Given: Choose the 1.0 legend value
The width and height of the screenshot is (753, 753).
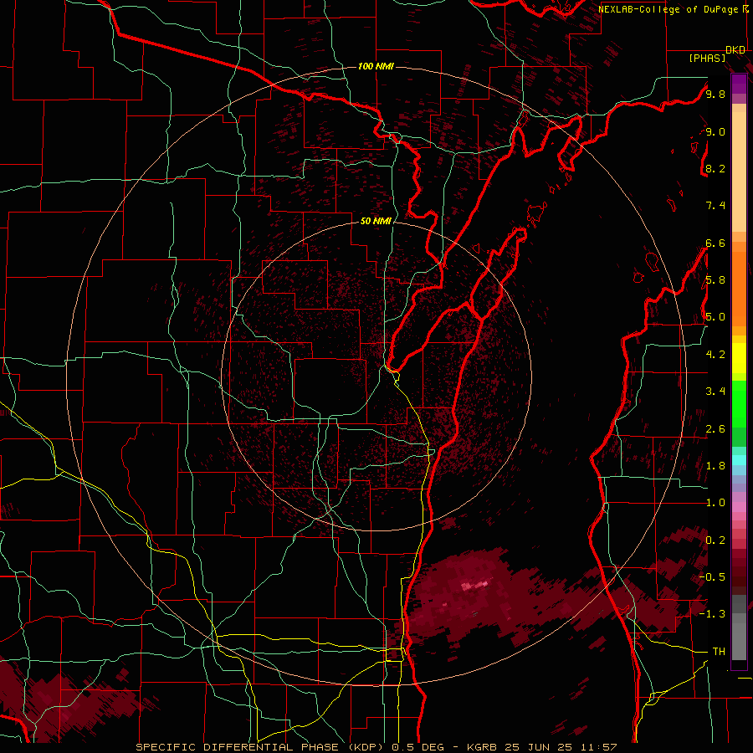Looking at the screenshot, I should tap(715, 503).
